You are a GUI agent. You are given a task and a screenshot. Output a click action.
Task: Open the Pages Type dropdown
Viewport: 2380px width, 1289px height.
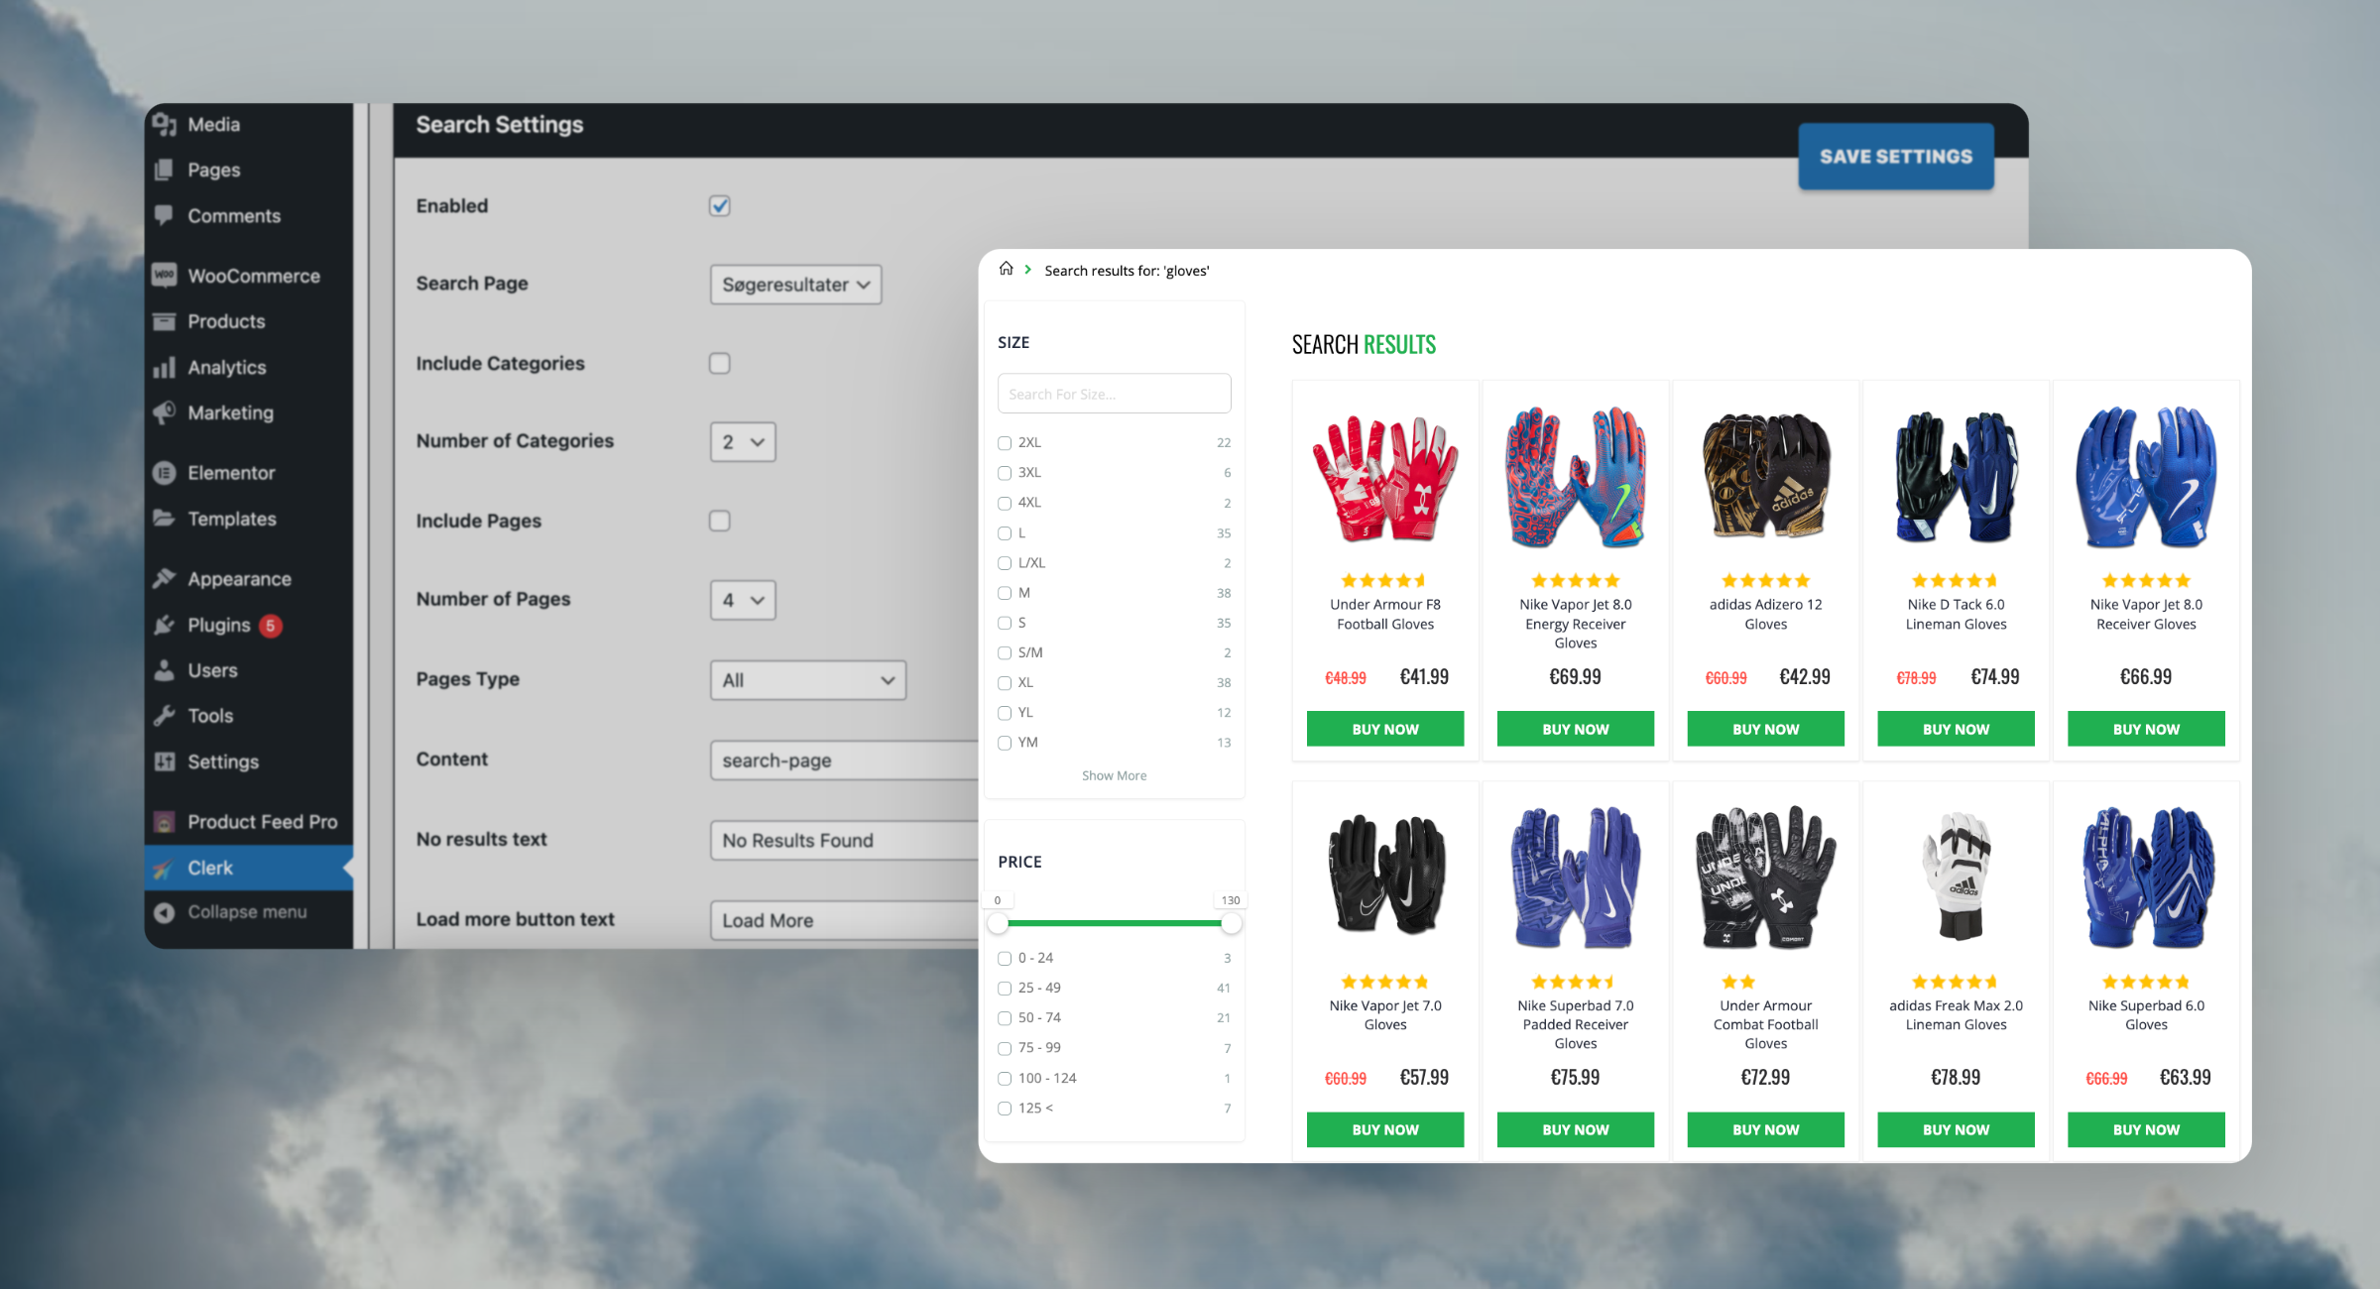click(x=807, y=680)
